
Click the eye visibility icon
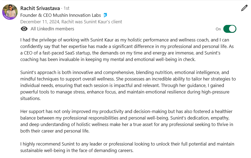click(x=24, y=29)
